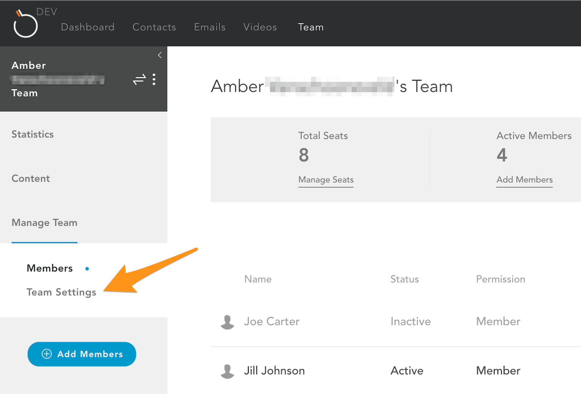Open Content in the sidebar
Viewport: 581px width, 394px height.
click(x=31, y=178)
